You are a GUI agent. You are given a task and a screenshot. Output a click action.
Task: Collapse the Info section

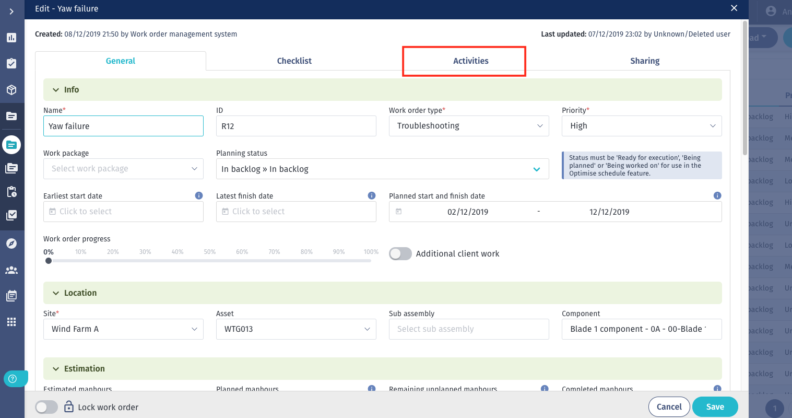coord(56,90)
